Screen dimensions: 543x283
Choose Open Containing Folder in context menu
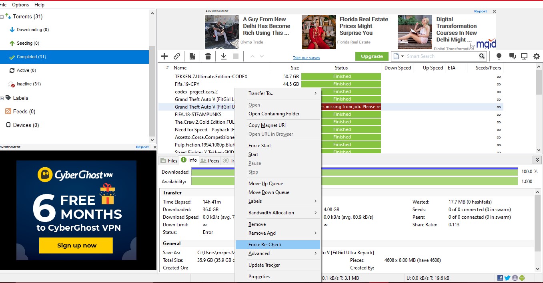click(x=278, y=114)
